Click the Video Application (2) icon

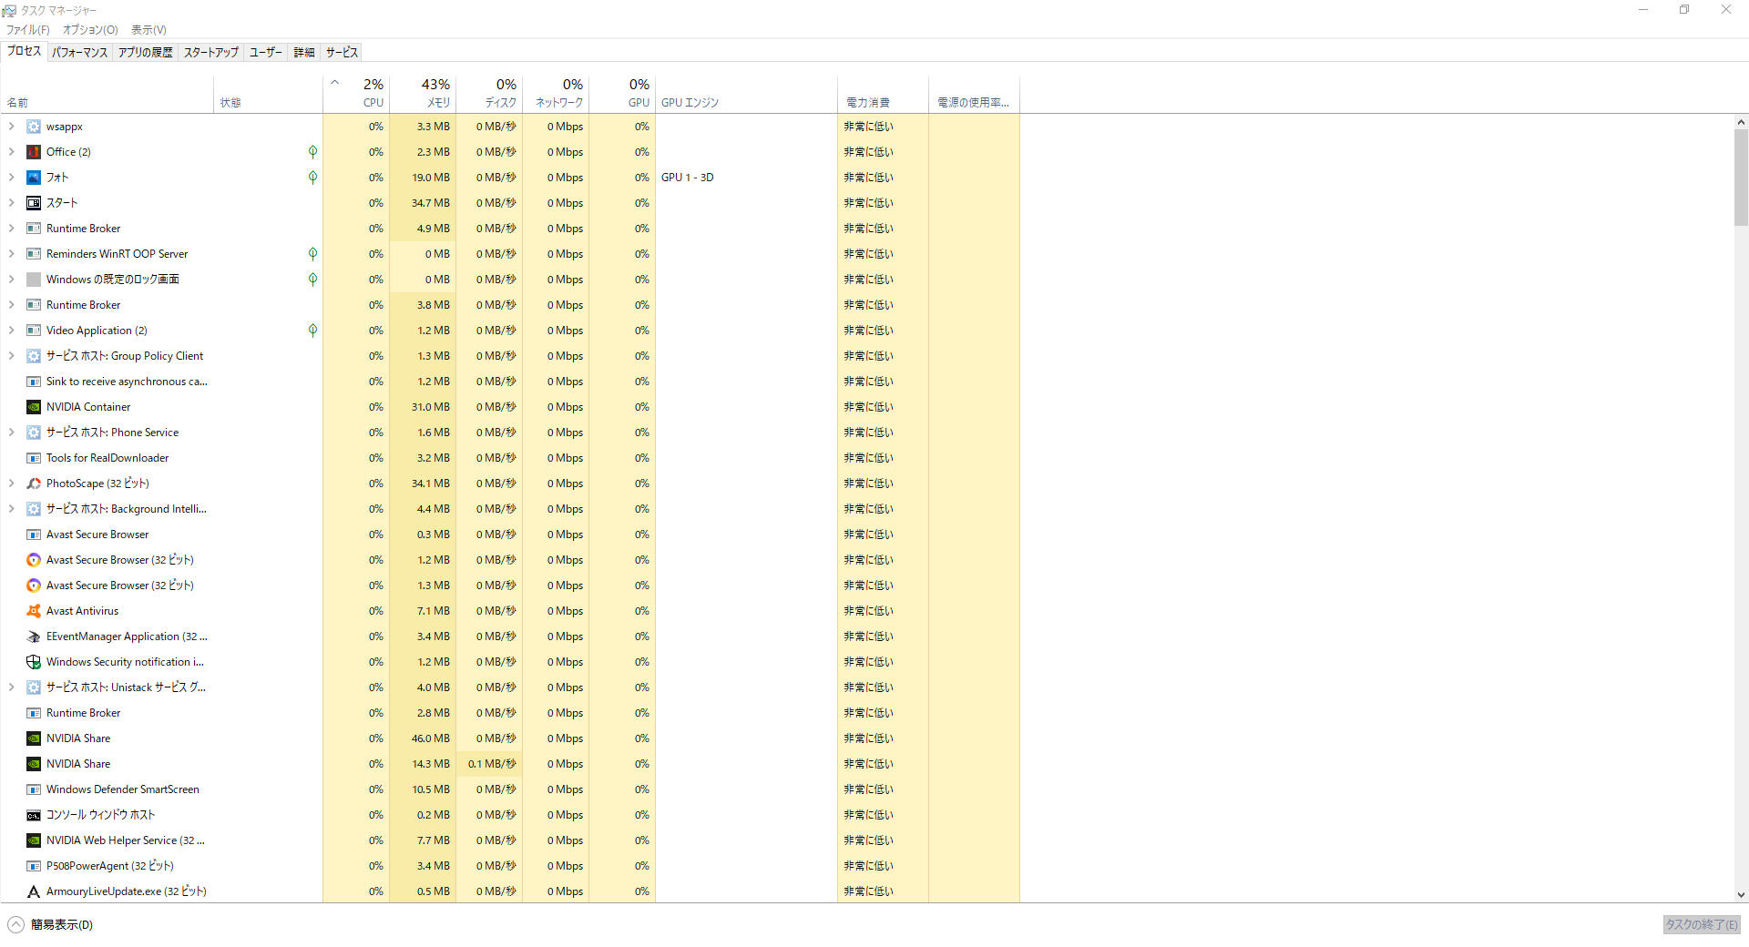pos(34,331)
